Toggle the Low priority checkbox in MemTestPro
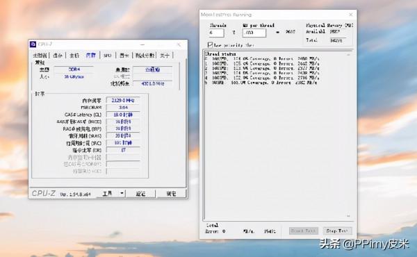The height and width of the screenshot is (257, 417). pyautogui.click(x=211, y=44)
